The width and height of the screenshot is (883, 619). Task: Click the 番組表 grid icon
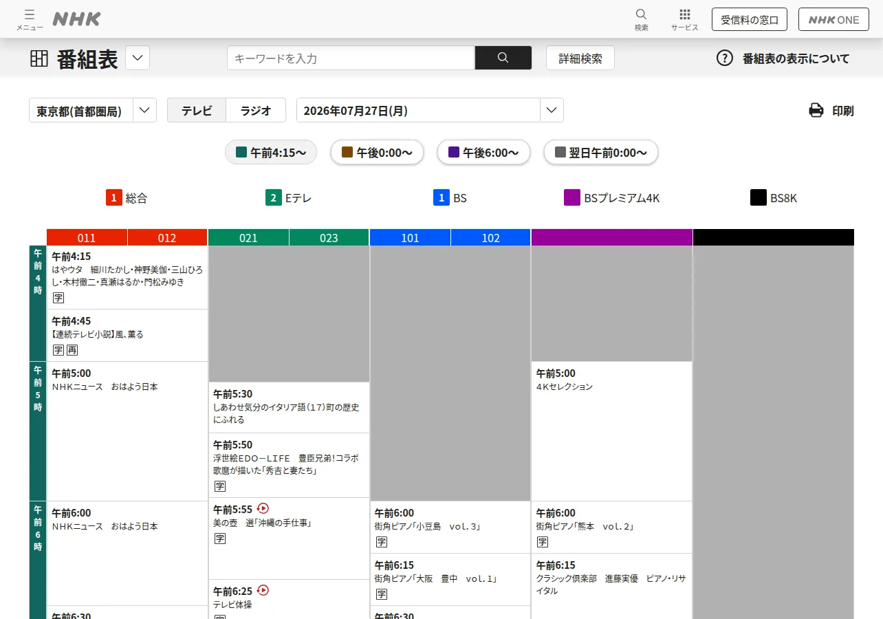[x=39, y=58]
